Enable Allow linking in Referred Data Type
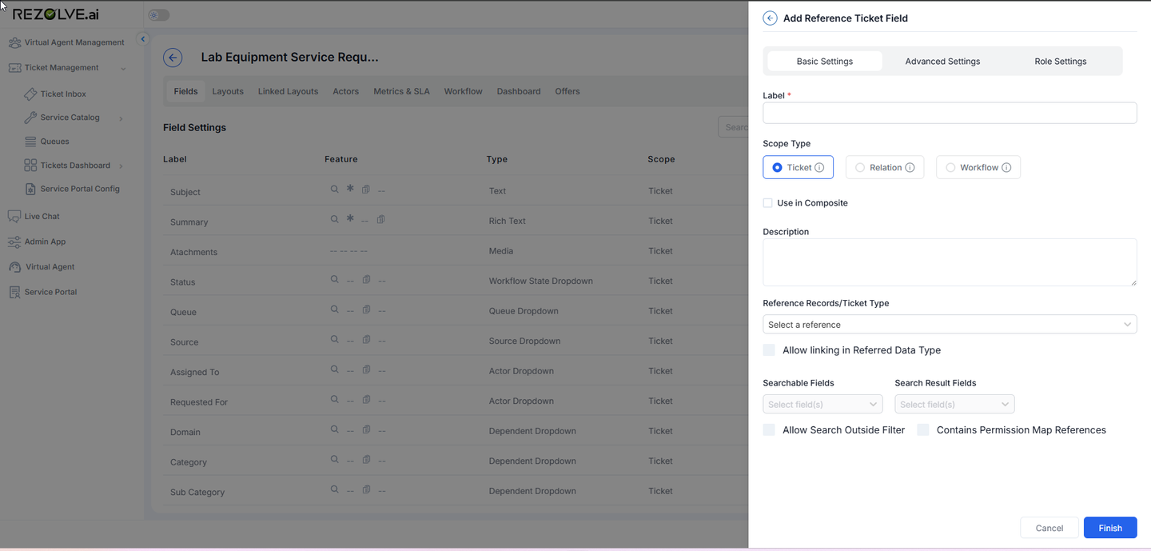This screenshot has width=1151, height=551. point(769,350)
